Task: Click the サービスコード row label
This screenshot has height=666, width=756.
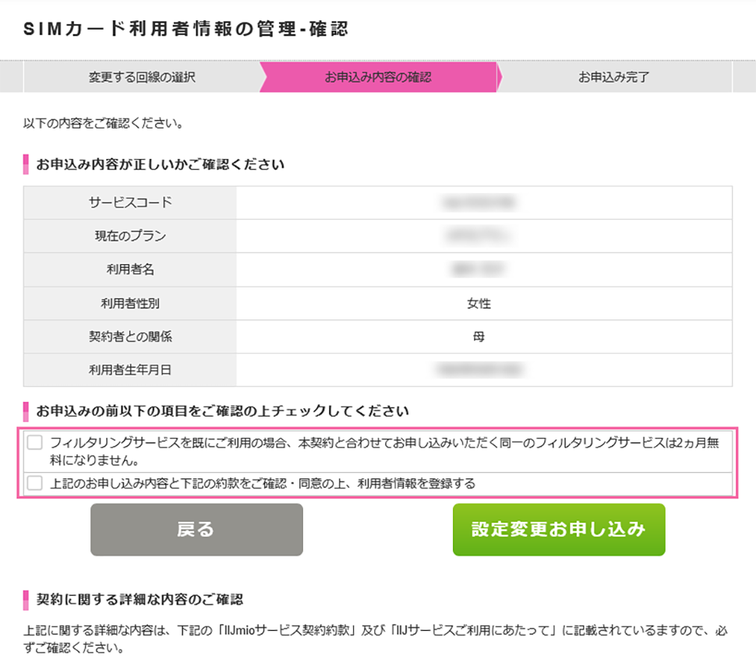Action: point(130,203)
